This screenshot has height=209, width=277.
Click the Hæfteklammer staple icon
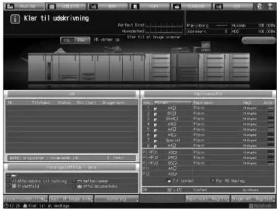(80, 181)
